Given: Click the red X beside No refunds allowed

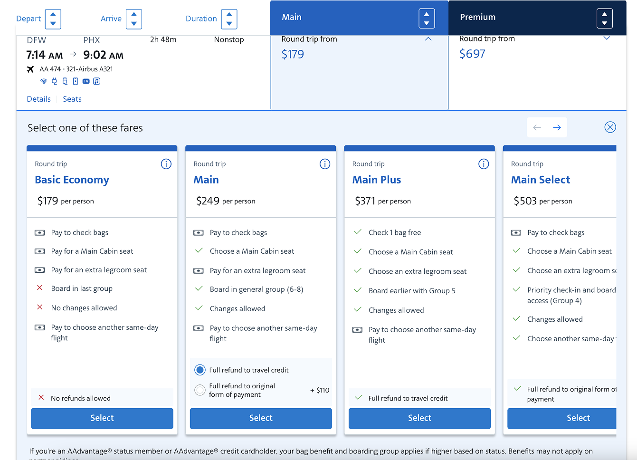Looking at the screenshot, I should 41,398.
